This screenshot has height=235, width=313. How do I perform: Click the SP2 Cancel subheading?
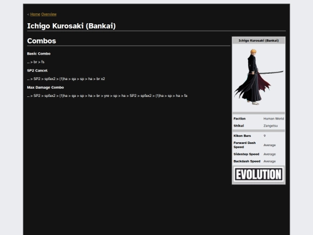coord(37,71)
